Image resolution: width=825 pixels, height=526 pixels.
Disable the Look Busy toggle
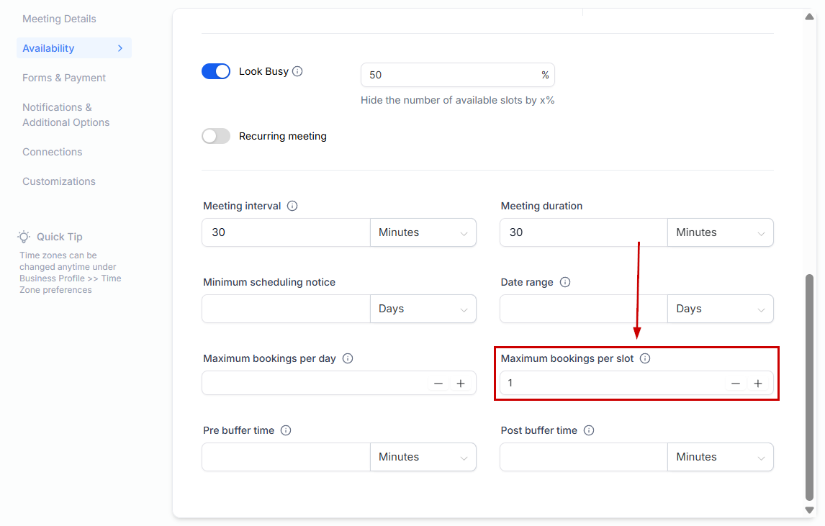point(216,71)
